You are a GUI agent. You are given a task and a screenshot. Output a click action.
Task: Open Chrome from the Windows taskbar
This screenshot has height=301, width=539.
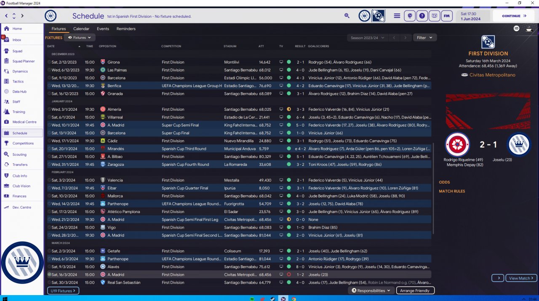pos(294,298)
